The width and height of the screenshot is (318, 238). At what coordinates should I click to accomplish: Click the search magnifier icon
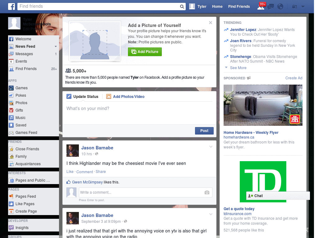pos(182,7)
